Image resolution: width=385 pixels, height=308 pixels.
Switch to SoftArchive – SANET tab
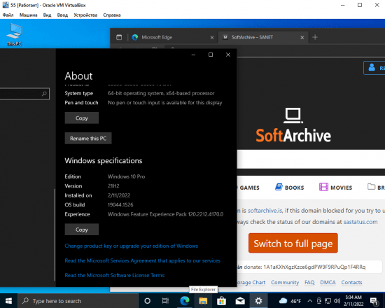[262, 37]
